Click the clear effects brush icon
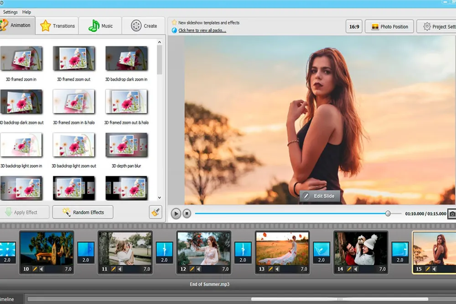This screenshot has height=304, width=456. [155, 212]
